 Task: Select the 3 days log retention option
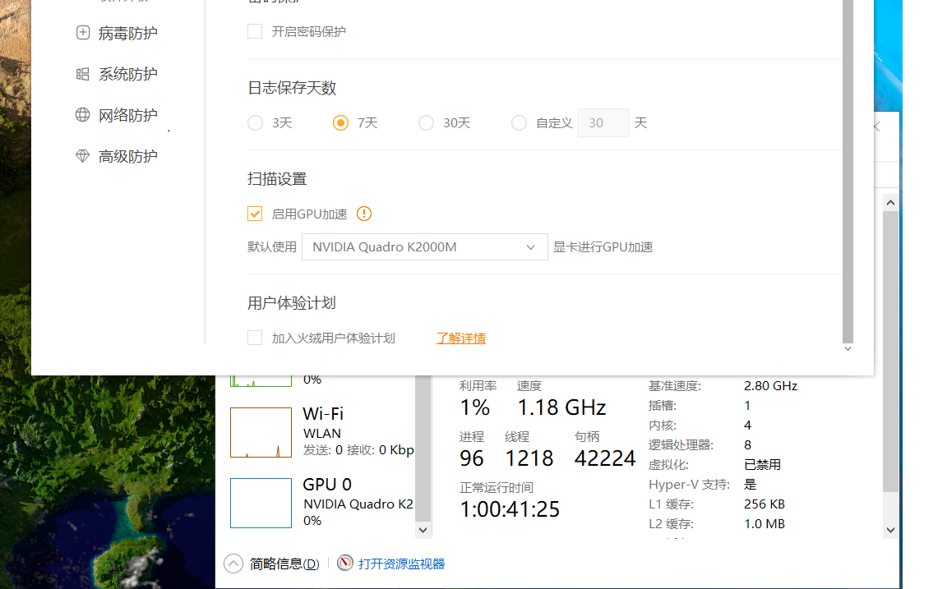coord(255,123)
